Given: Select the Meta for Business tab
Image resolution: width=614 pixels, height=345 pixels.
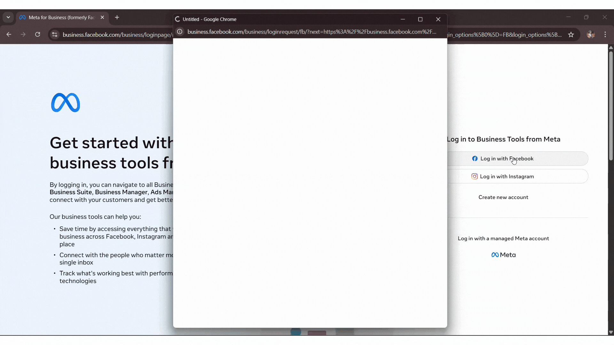Looking at the screenshot, I should [61, 17].
